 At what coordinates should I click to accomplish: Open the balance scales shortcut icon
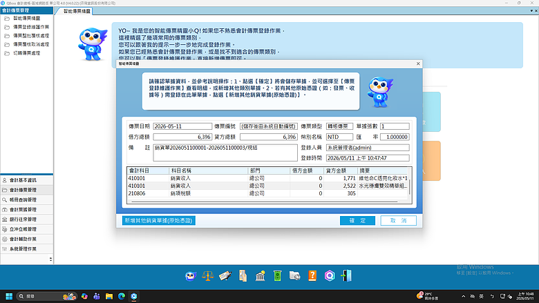click(x=207, y=276)
